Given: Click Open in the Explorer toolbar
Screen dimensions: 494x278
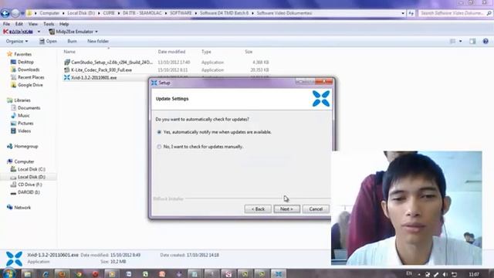Looking at the screenshot, I should [x=48, y=41].
